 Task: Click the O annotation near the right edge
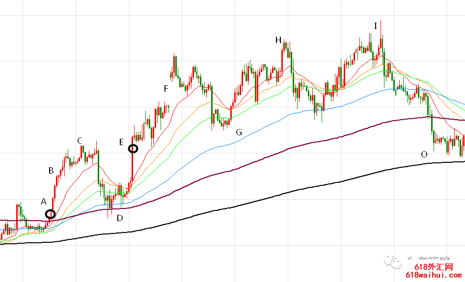[x=424, y=154]
